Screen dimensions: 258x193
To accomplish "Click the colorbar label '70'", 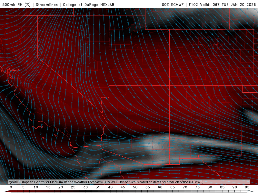I will pyautogui.click(x=185, y=187).
